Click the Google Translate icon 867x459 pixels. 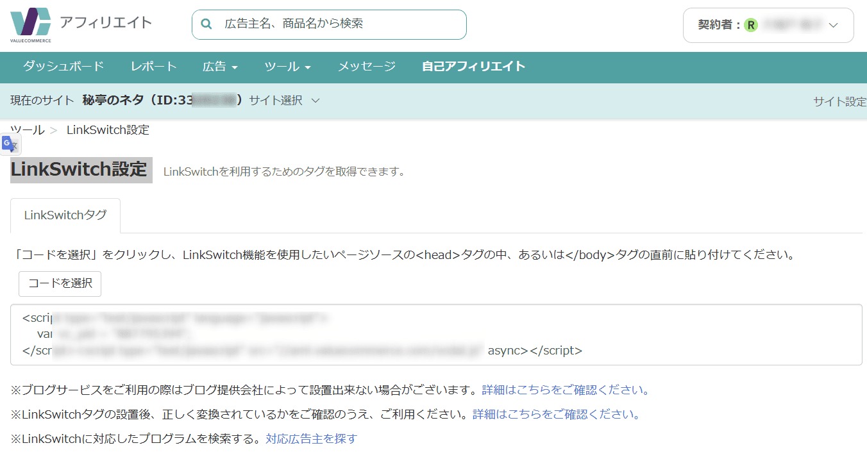pyautogui.click(x=10, y=145)
